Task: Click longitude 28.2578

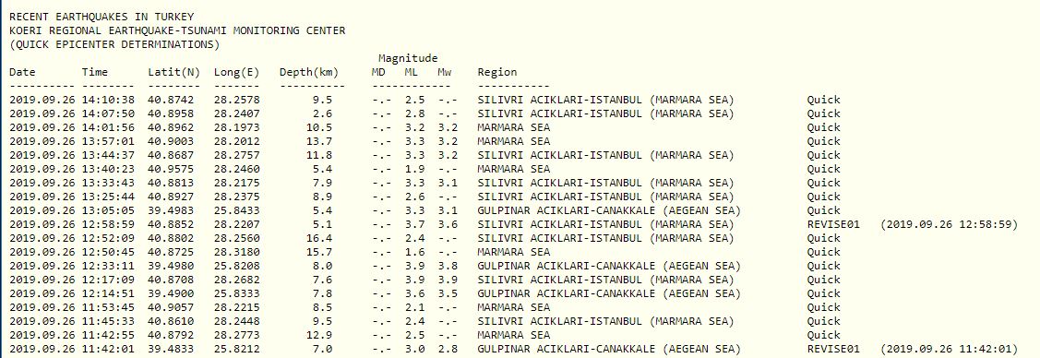Action: click(x=236, y=100)
